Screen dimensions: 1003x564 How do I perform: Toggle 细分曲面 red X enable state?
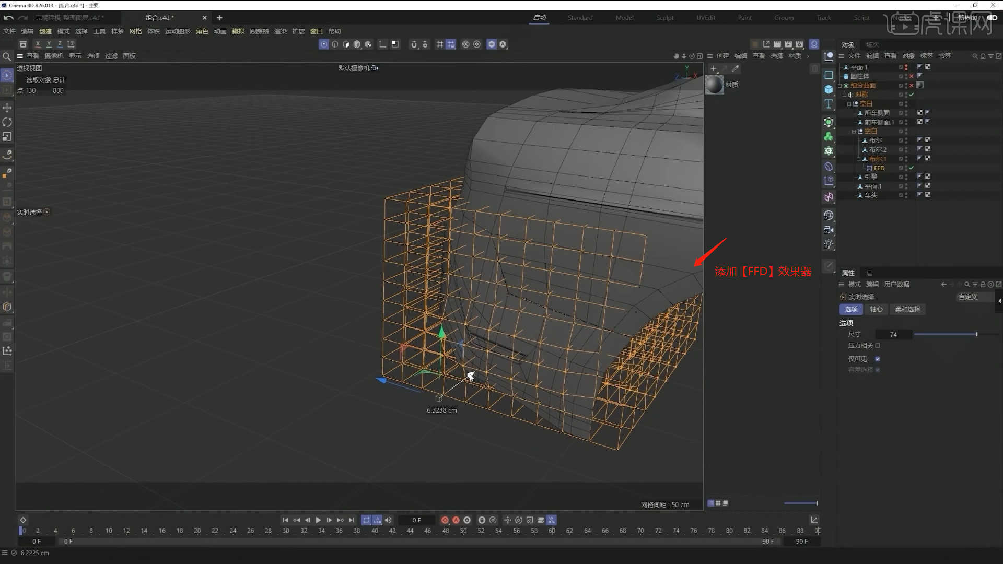[912, 86]
